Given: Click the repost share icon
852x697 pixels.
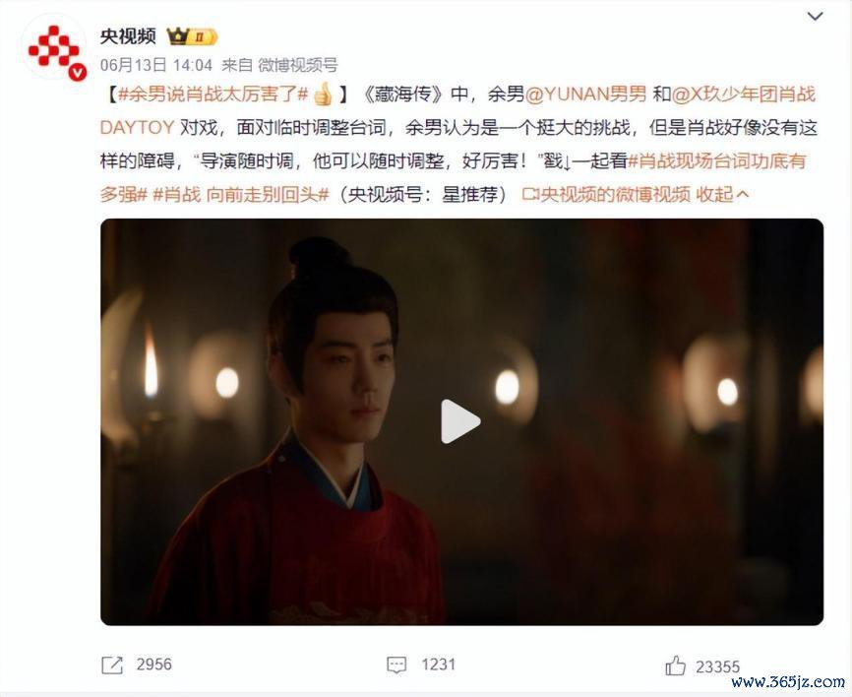Looking at the screenshot, I should click(x=112, y=665).
